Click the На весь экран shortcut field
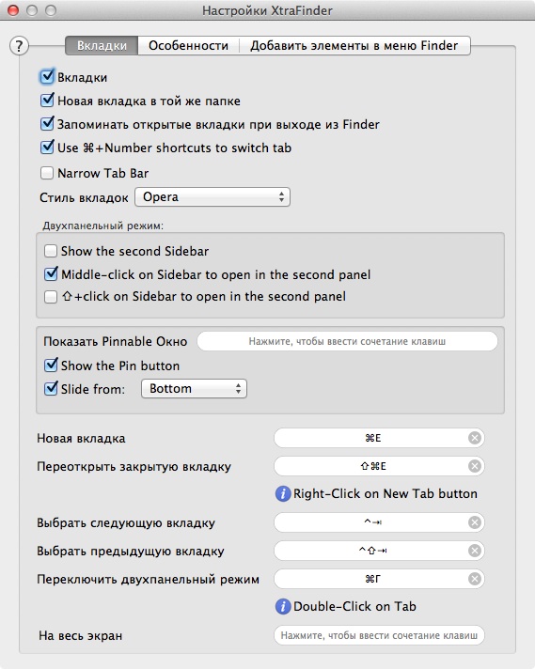535x669 pixels. (x=379, y=635)
